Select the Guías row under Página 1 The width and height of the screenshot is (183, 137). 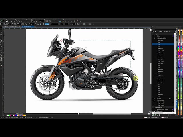[163, 36]
